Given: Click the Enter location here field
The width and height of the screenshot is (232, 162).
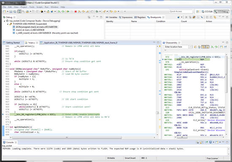Looking at the screenshot, I should [x=176, y=47].
